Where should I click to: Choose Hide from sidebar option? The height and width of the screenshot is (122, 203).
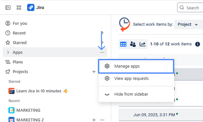click(x=136, y=94)
